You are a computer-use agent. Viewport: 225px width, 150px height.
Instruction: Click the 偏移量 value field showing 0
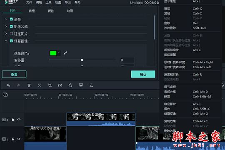pos(127,60)
